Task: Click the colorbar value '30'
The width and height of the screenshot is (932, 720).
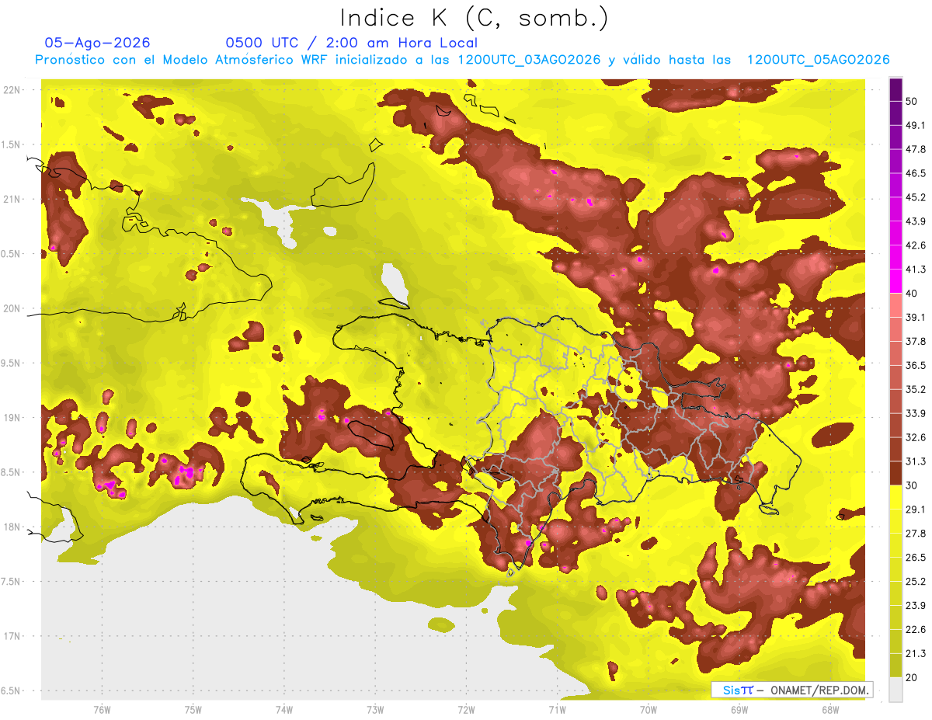Action: coord(912,485)
